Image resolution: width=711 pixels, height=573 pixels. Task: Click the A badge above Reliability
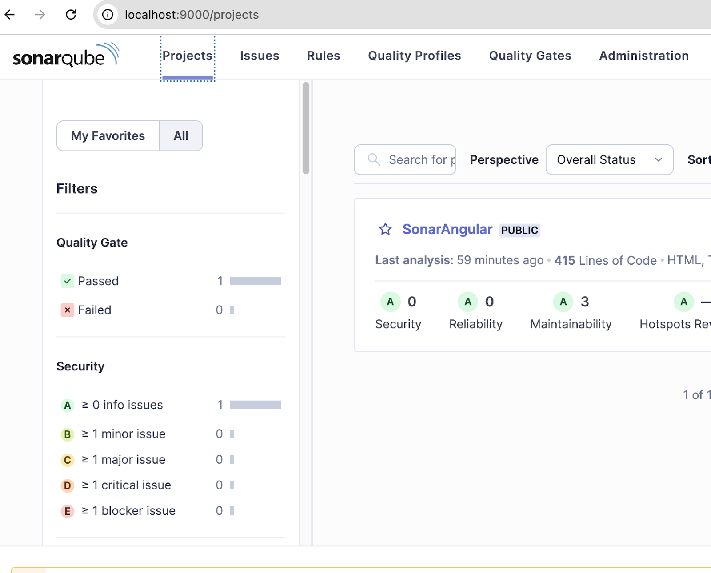468,302
